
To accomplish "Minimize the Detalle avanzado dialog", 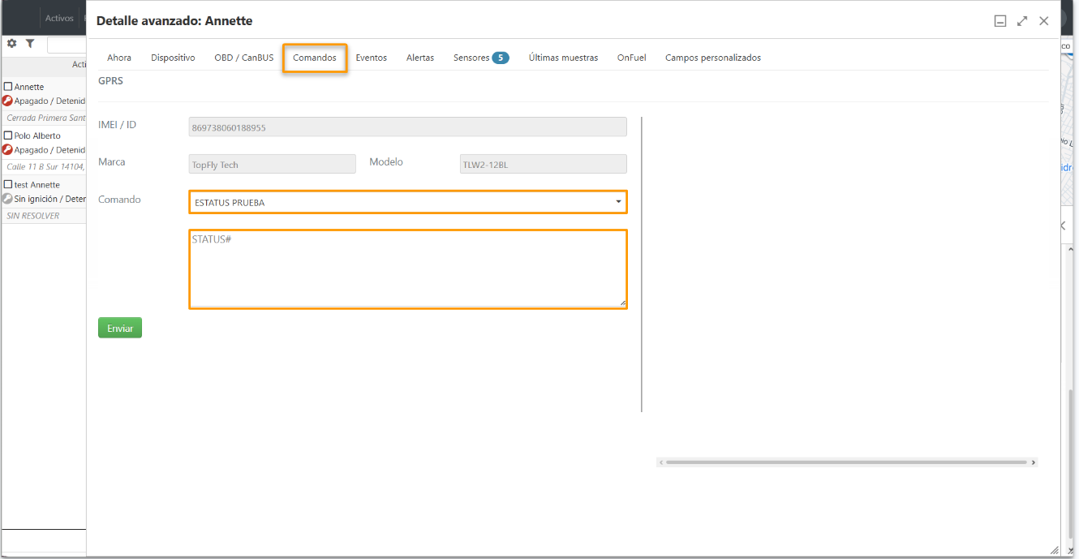I will tap(1000, 21).
